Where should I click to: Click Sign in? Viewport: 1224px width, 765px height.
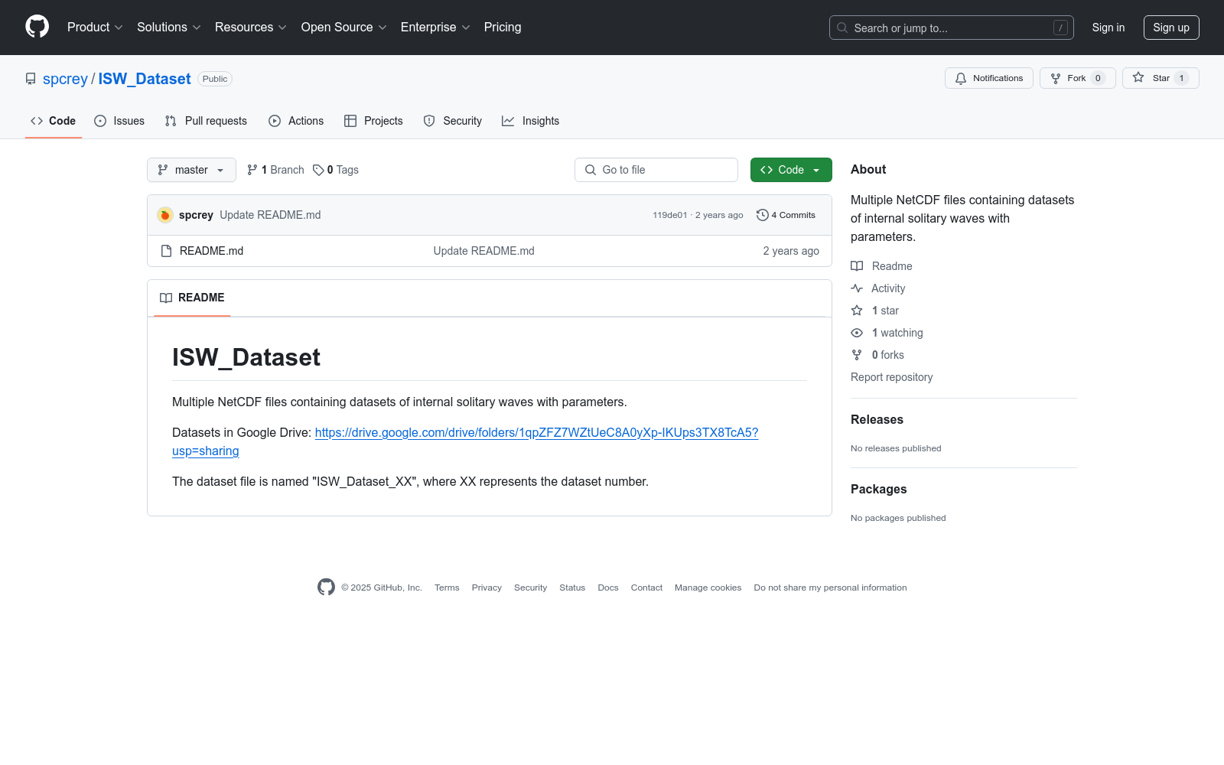1108,28
